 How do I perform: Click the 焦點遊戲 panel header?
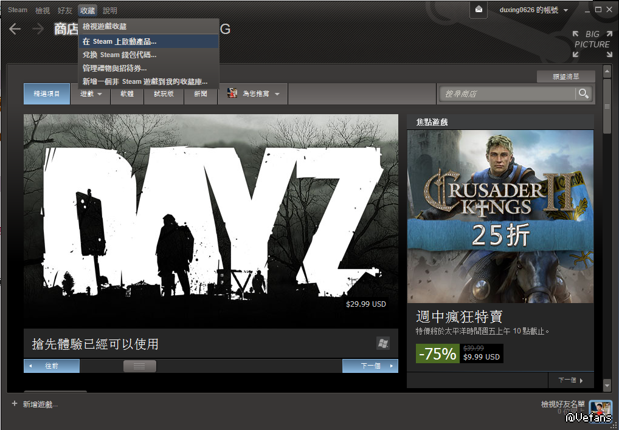click(500, 122)
